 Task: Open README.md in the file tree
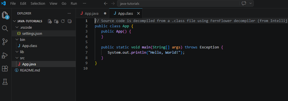tap(44, 70)
